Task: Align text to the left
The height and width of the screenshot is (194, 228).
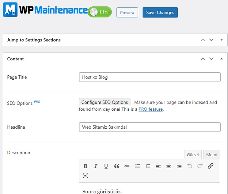Action: click(158, 166)
